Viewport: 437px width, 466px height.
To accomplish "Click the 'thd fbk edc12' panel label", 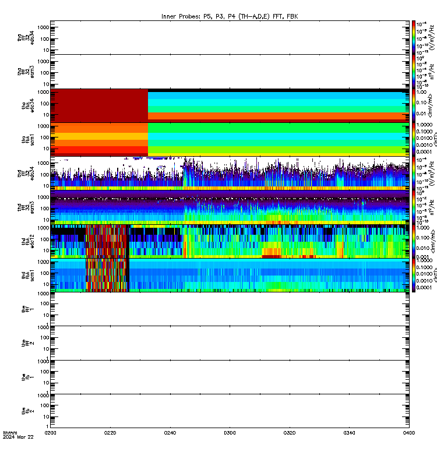I will pyautogui.click(x=28, y=241).
